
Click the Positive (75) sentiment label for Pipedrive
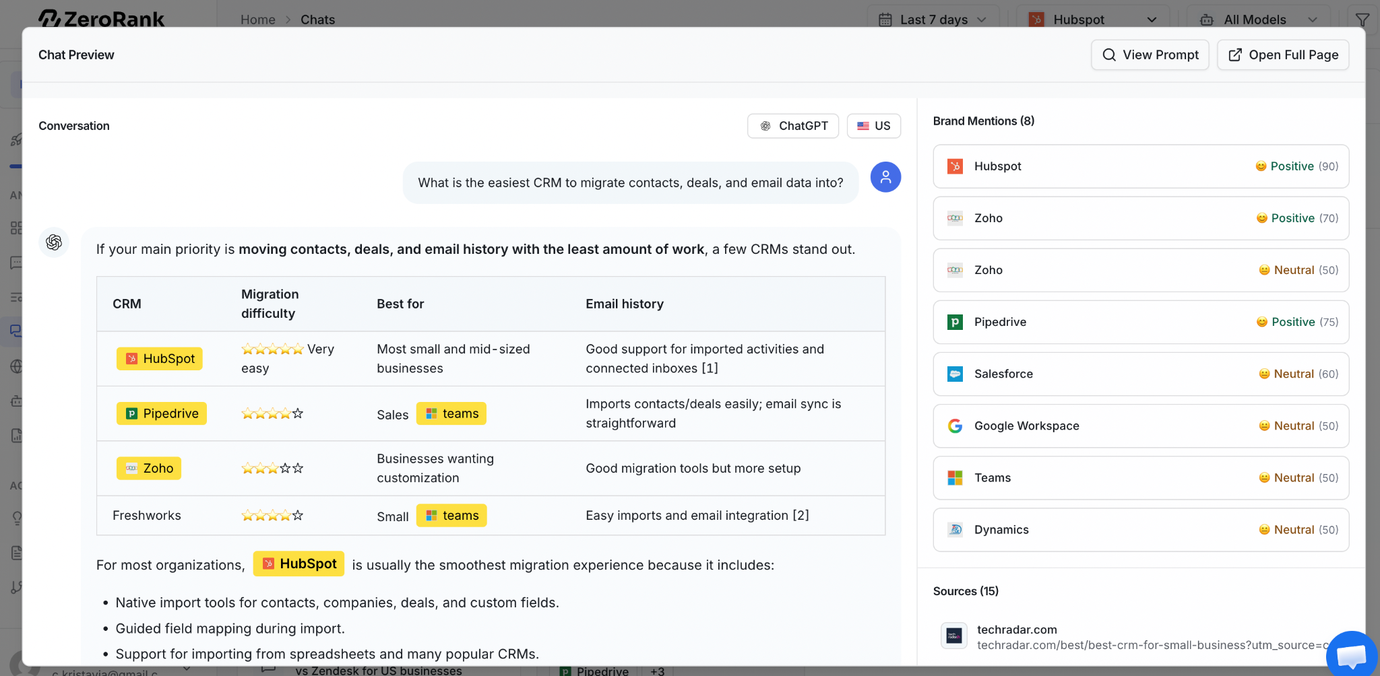click(1297, 322)
